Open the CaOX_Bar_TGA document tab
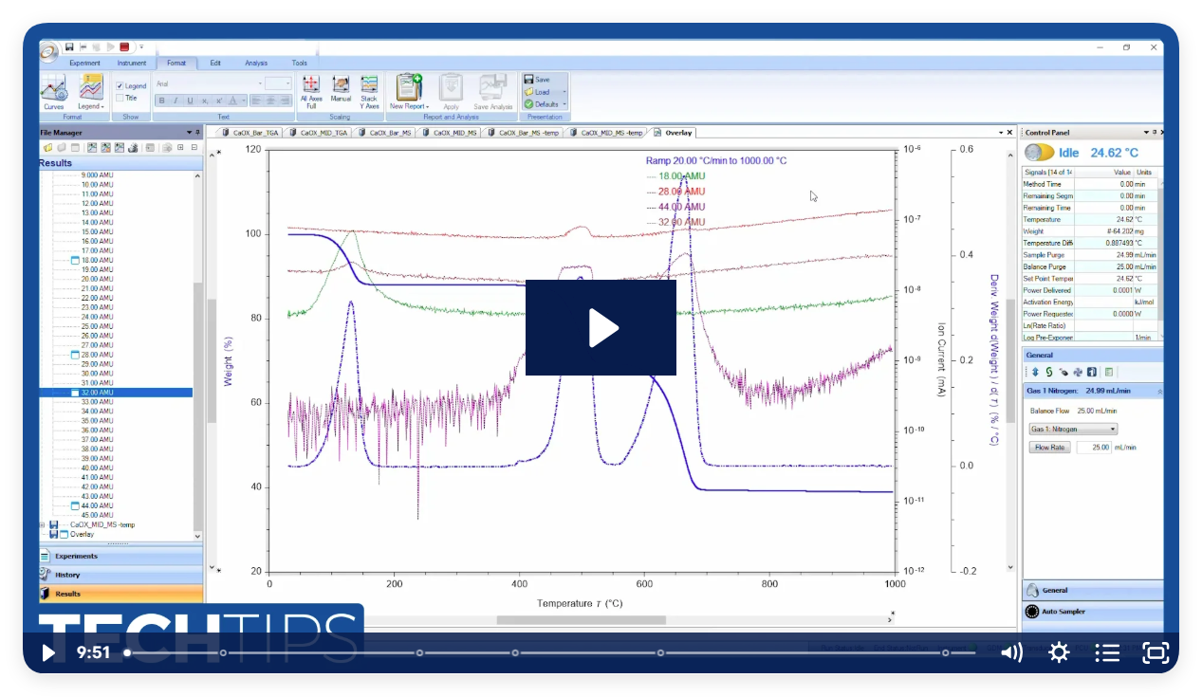This screenshot has width=1202, height=697. [250, 133]
